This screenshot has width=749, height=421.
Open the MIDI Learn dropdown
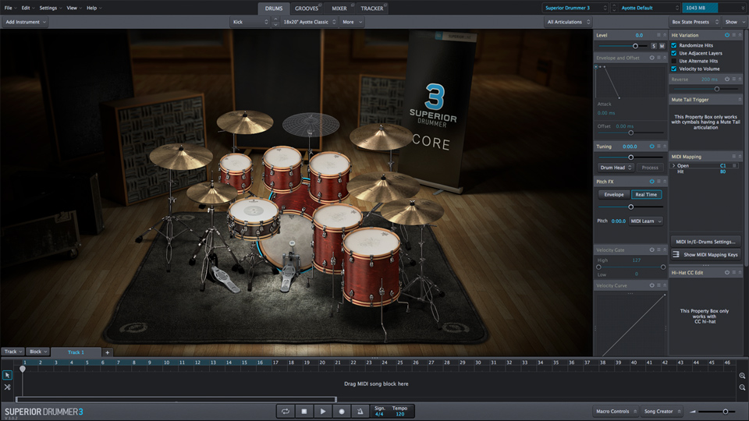click(646, 221)
